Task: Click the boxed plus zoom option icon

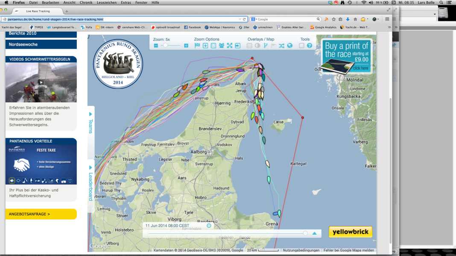Action: (205, 46)
